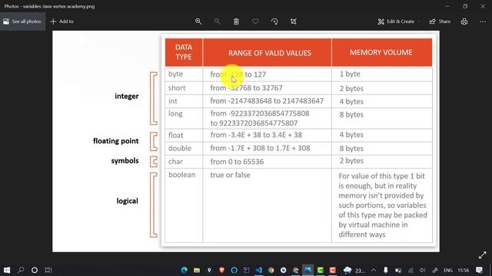Viewport: 492px width, 276px height.
Task: Switch the ENG input language indicator
Action: (448, 270)
